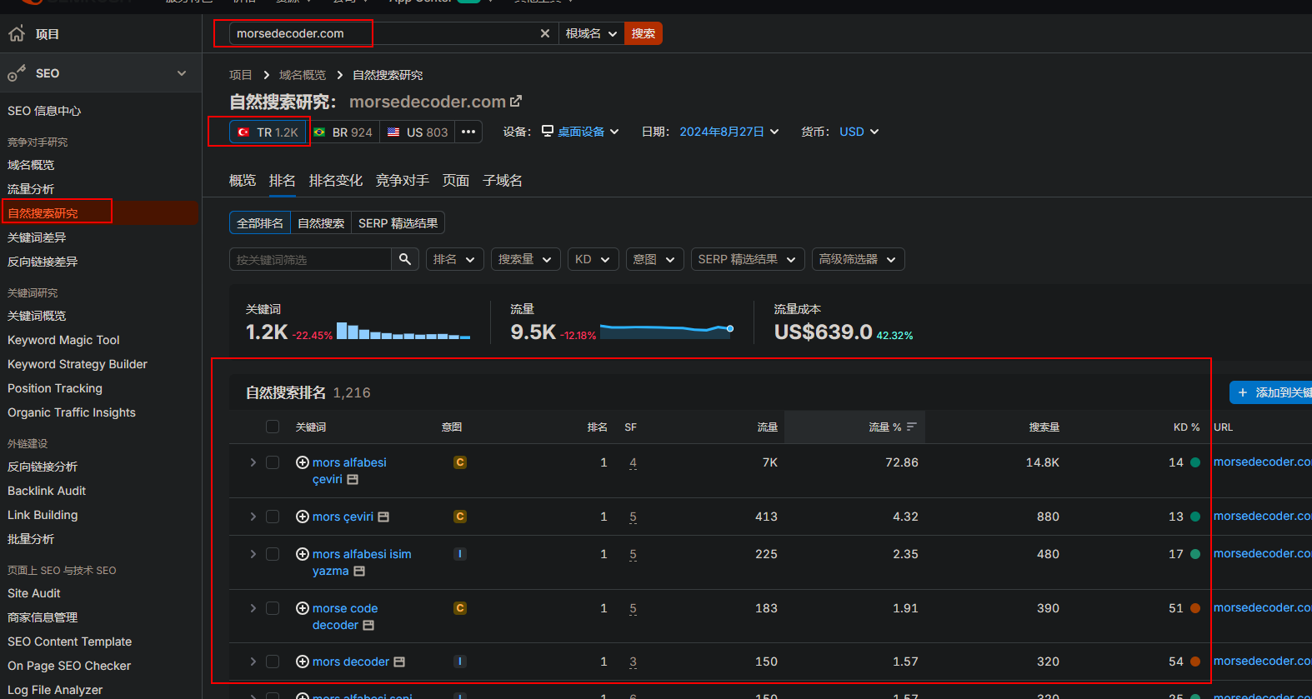Expand the KD filter dropdown
Viewport: 1312px width, 699px height.
(593, 259)
